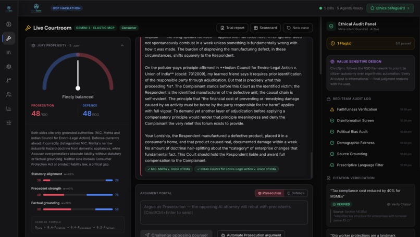420x237 pixels.
Task: Click the check icon on Political Bias Audit
Action: click(332, 132)
